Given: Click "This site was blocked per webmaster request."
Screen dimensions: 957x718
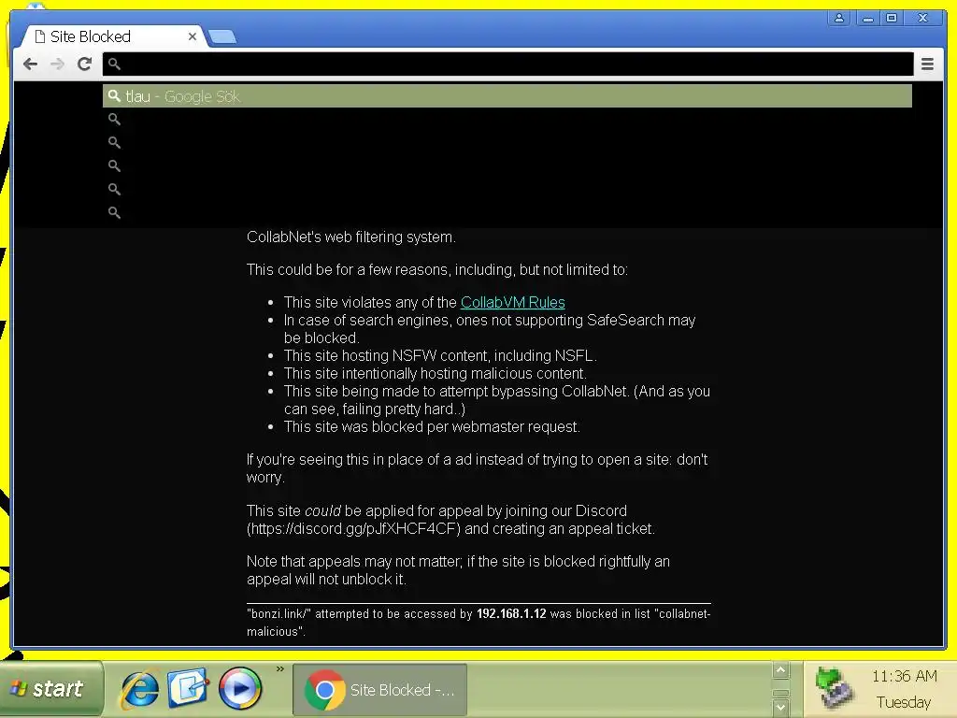Looking at the screenshot, I should tap(432, 426).
